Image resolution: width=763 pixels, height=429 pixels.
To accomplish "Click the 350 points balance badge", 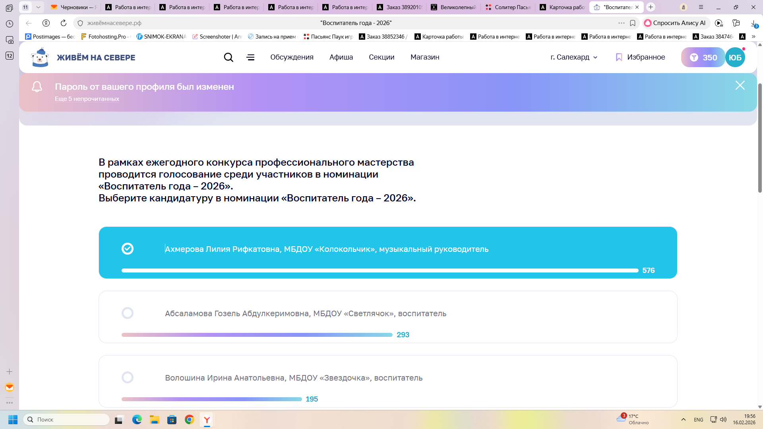I will 703,57.
